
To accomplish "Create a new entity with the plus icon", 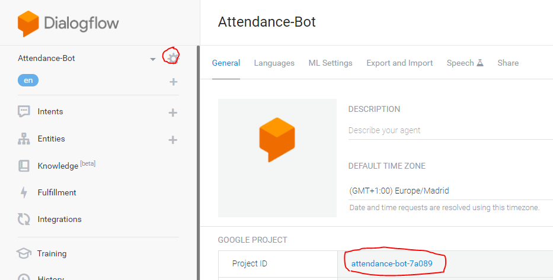I will [173, 140].
